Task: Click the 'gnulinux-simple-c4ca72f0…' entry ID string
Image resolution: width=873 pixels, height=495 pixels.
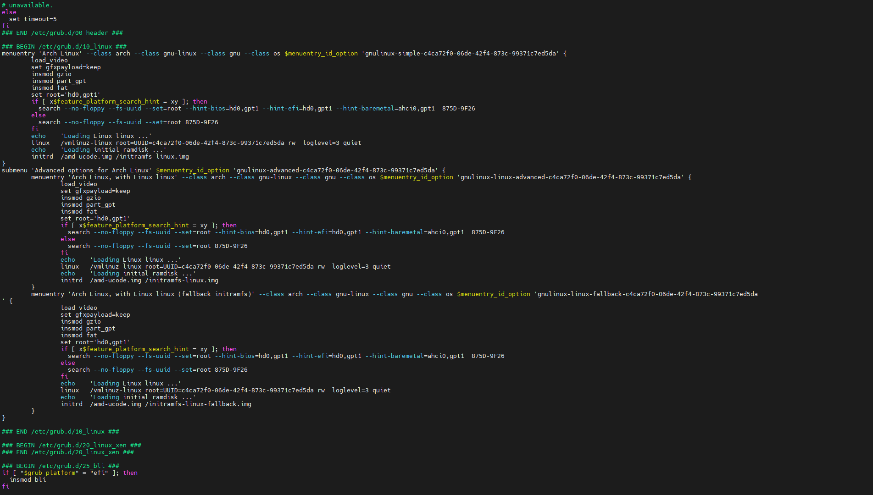Action: (x=461, y=54)
